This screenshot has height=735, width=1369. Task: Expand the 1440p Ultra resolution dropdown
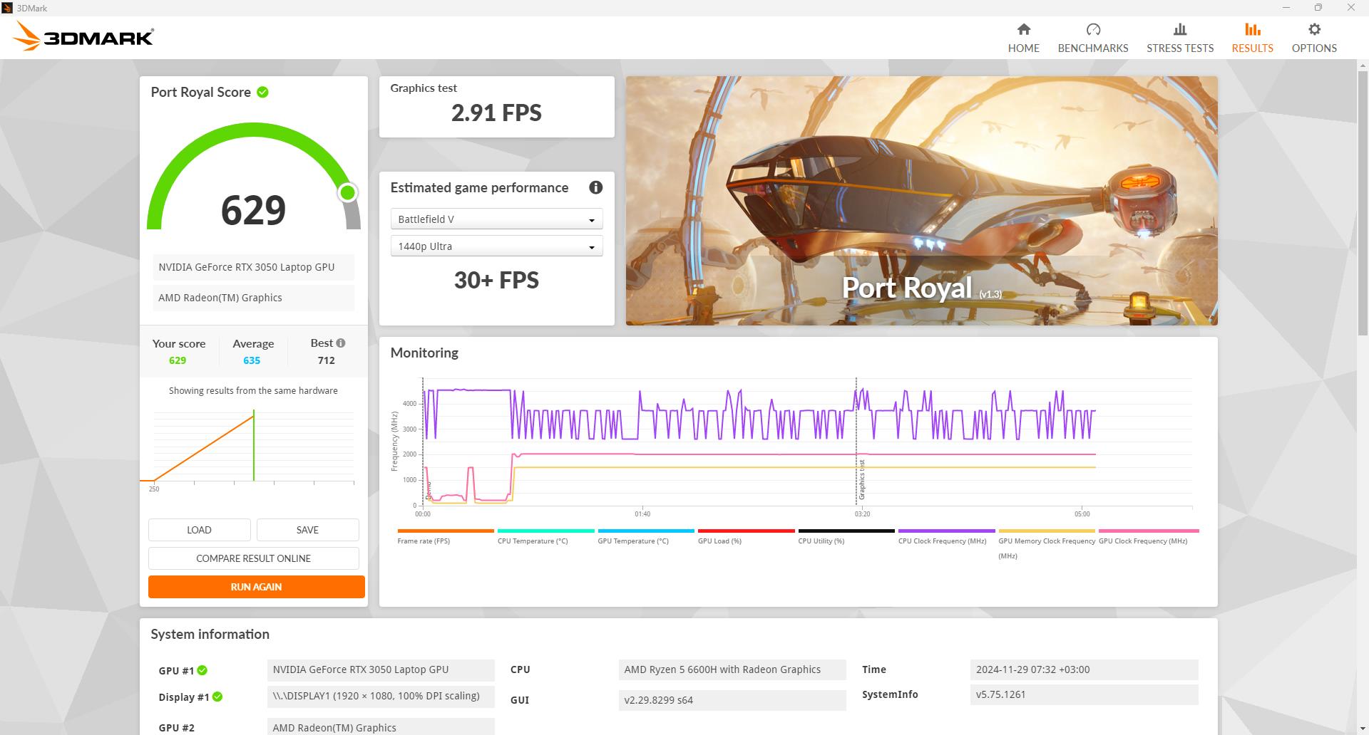click(496, 246)
